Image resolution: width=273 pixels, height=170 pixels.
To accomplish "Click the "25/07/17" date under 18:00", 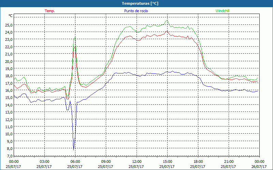I will click(198, 167).
